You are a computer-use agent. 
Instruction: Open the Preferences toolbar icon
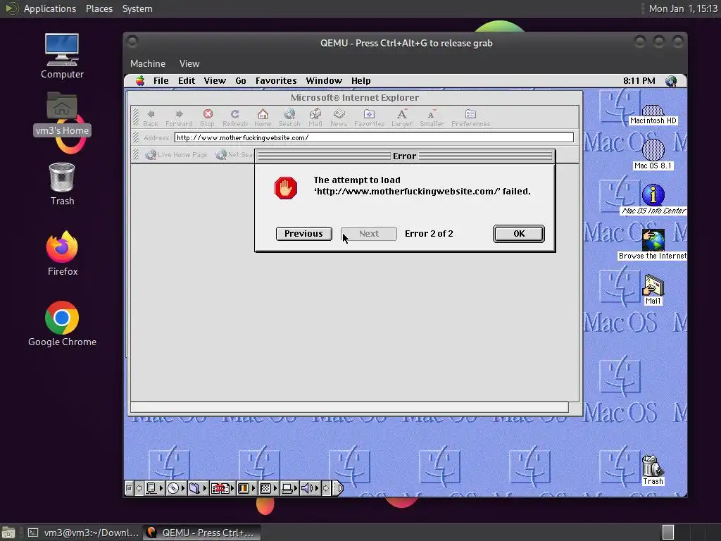470,114
